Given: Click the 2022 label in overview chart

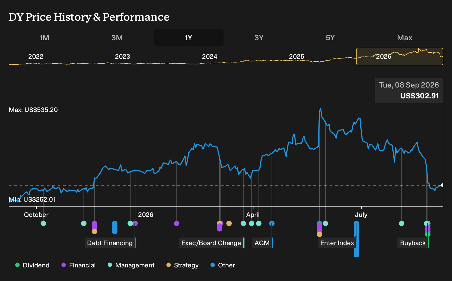Looking at the screenshot, I should (x=36, y=57).
